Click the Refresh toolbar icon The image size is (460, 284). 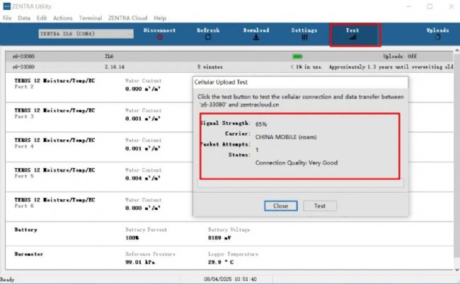(x=208, y=37)
